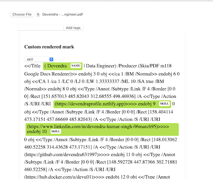Select the highlighted Devendra name annotation
The image size is (213, 179).
(63, 66)
